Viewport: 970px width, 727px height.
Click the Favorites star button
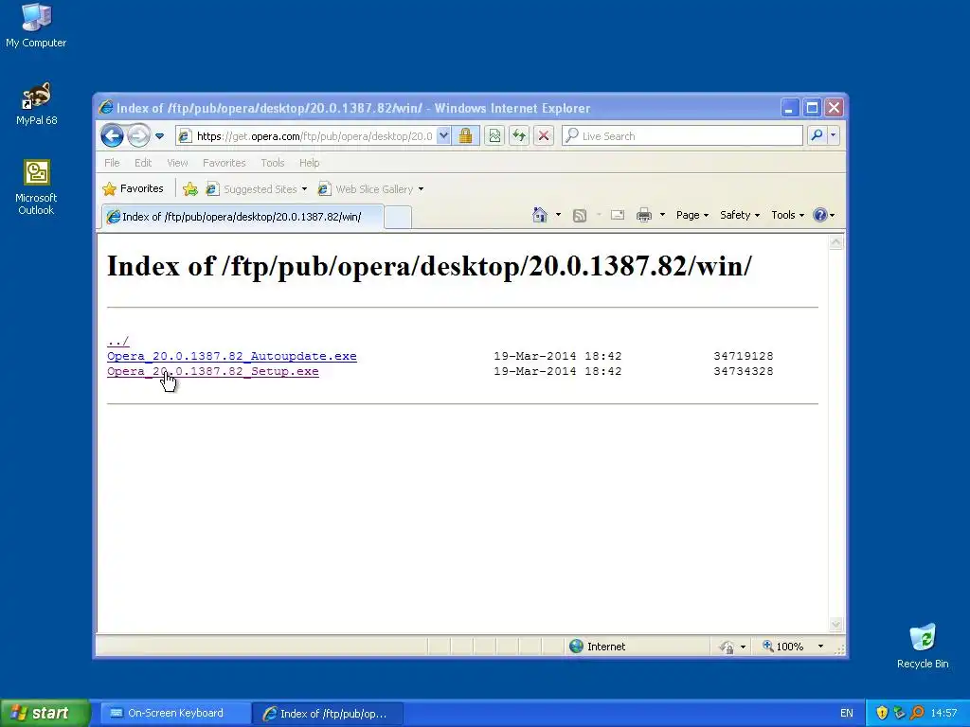[133, 188]
